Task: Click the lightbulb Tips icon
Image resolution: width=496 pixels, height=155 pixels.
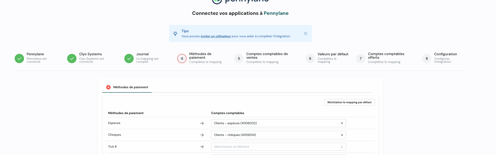Action: click(x=175, y=33)
